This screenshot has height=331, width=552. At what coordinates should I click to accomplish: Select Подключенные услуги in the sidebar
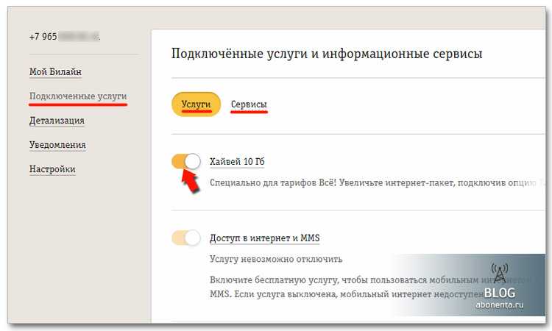[x=78, y=96]
